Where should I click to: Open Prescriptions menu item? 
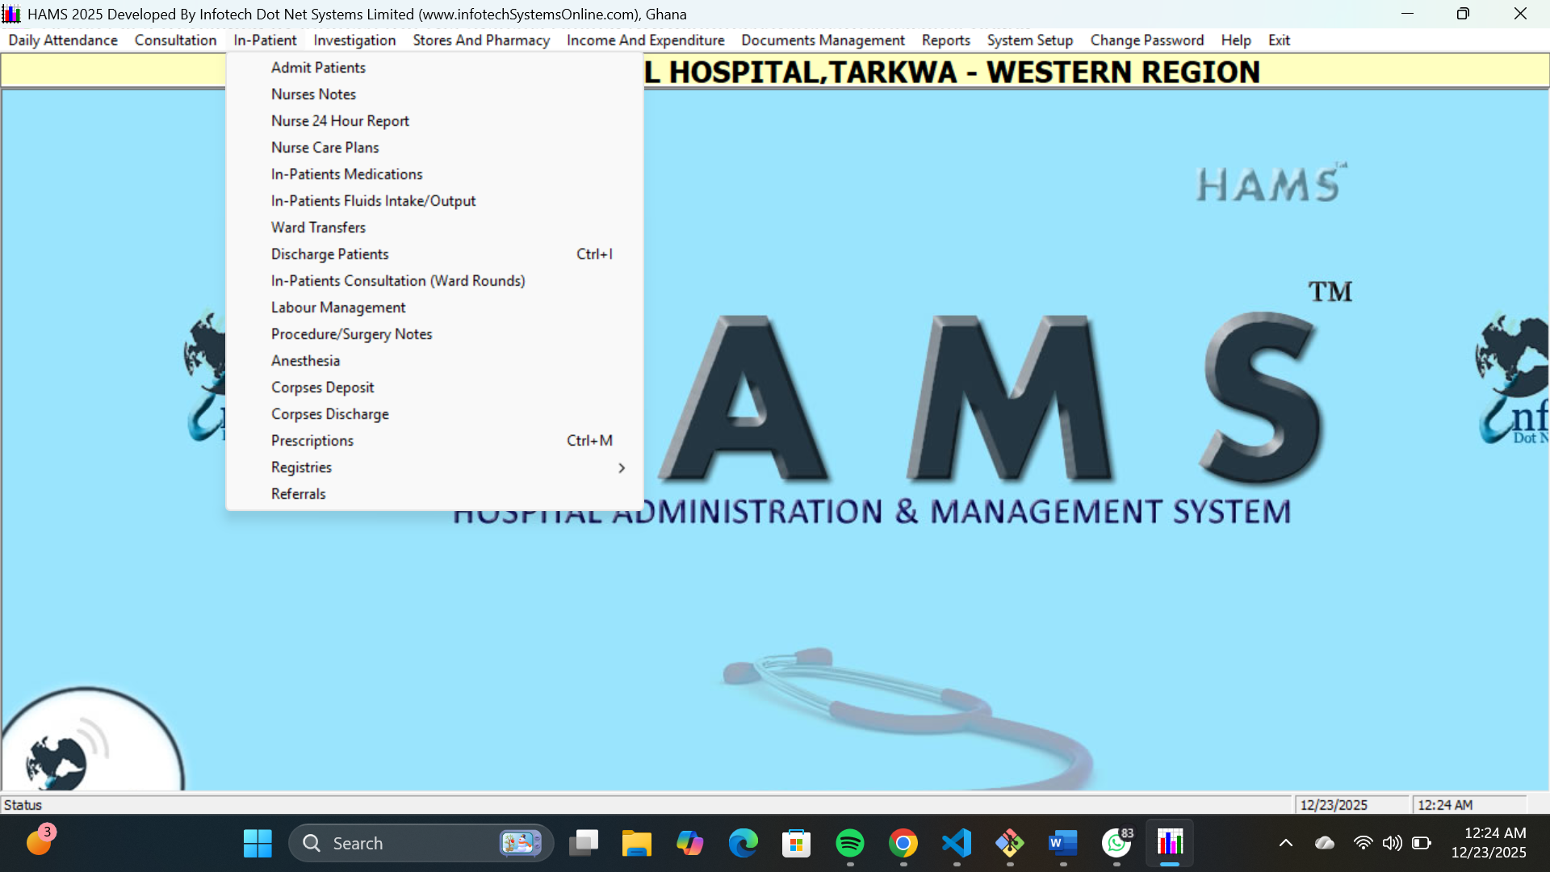(x=312, y=441)
